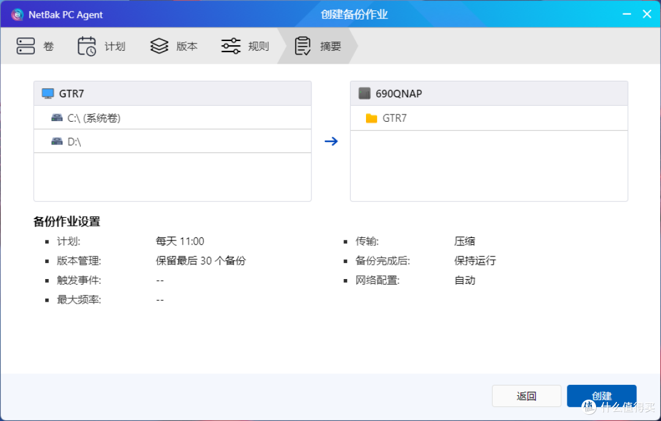Viewport: 661px width, 421px height.
Task: Click the 每天 11:00 schedule value
Action: click(x=180, y=241)
